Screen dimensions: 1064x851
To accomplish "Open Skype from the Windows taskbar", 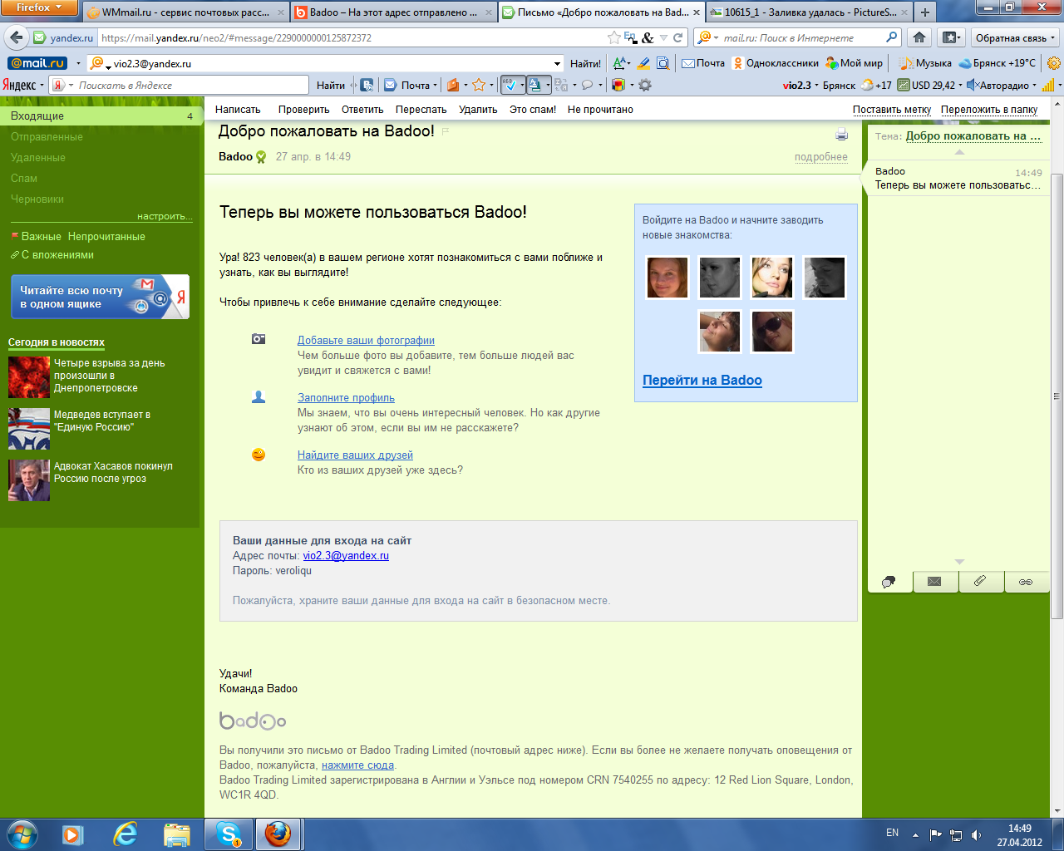I will click(x=229, y=834).
